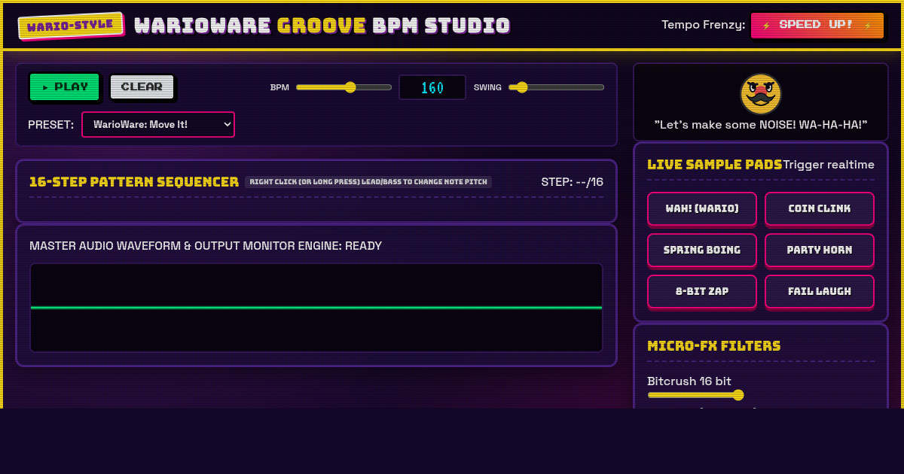The image size is (904, 474).
Task: Click the Wario mustache face avatar
Action: (761, 94)
